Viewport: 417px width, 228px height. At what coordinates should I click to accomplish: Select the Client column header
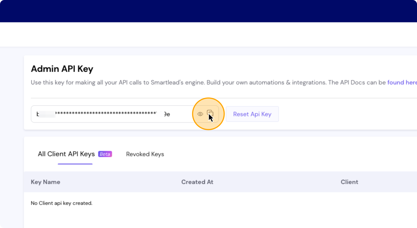tap(349, 182)
